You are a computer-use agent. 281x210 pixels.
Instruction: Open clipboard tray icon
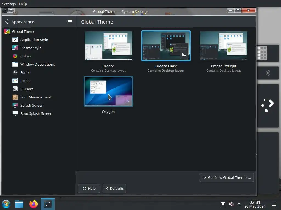coord(223,204)
